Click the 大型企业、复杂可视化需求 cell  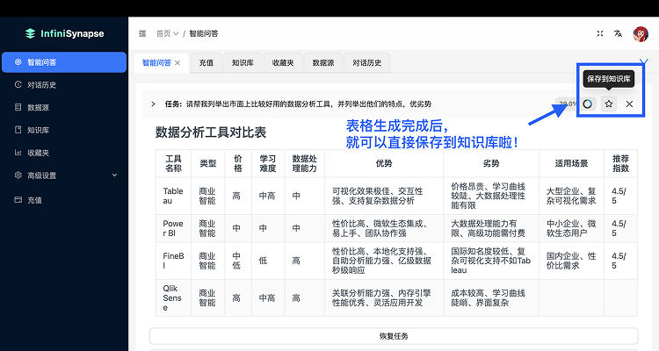571,196
